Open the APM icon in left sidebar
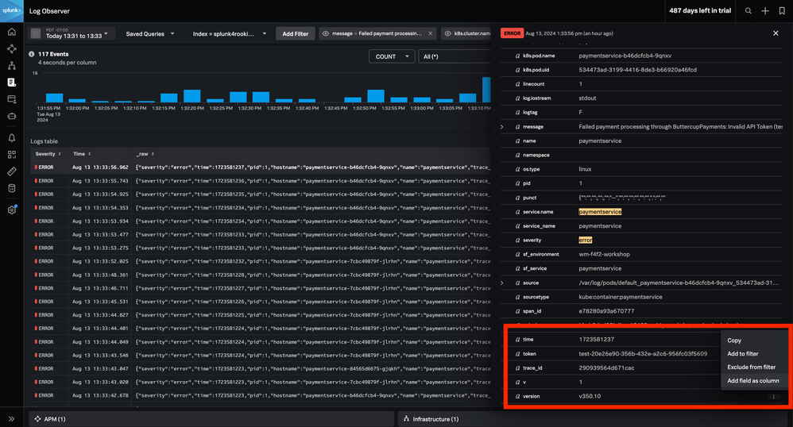The image size is (793, 427). 11,48
